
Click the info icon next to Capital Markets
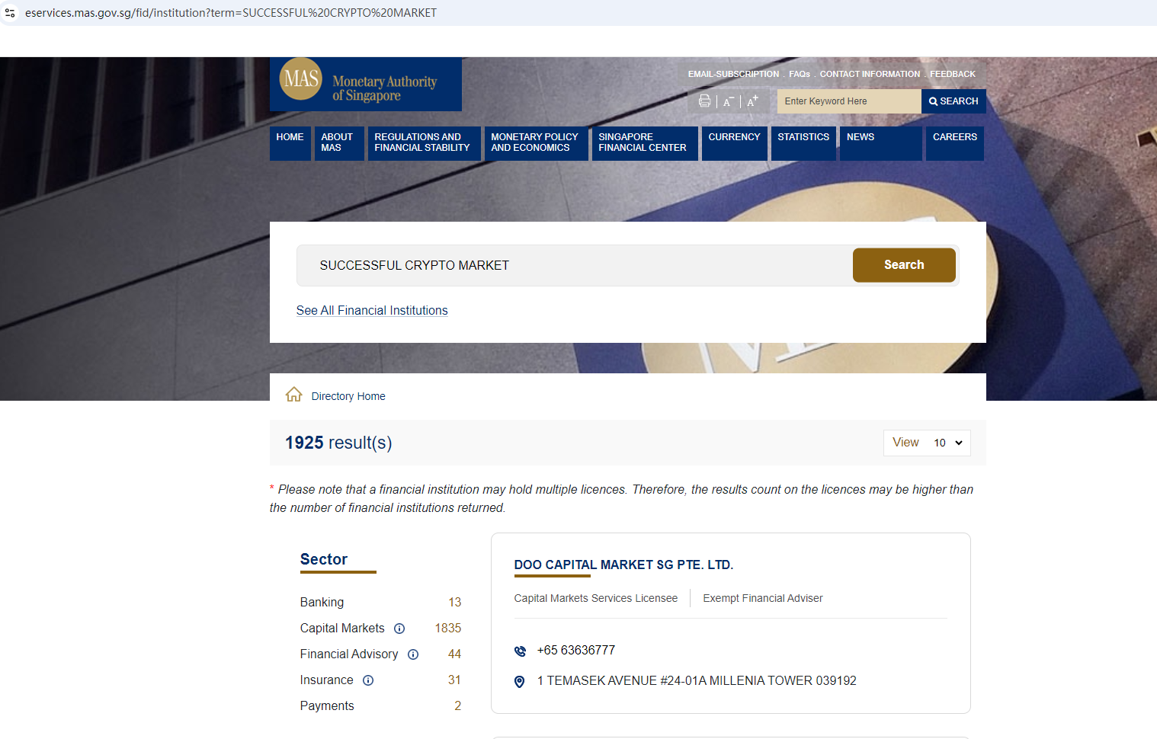399,629
